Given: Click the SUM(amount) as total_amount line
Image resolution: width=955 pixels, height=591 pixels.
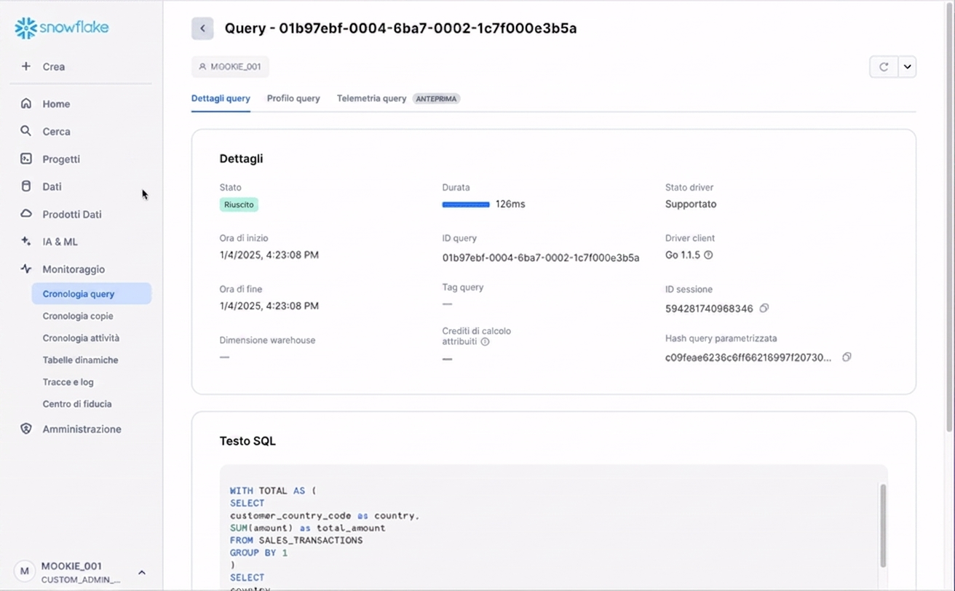Looking at the screenshot, I should click(308, 528).
